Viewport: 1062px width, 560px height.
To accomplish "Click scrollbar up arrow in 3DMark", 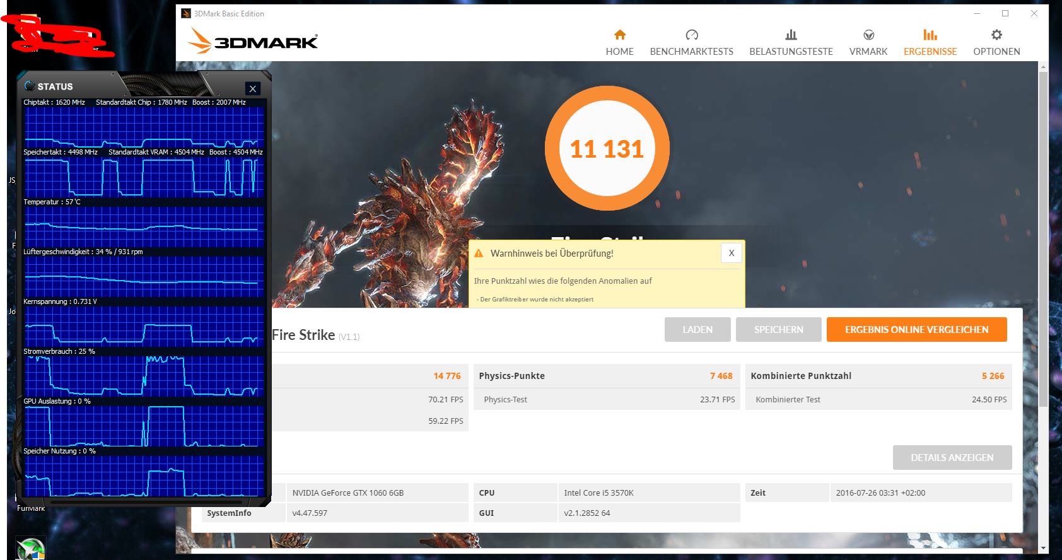I will point(1043,66).
